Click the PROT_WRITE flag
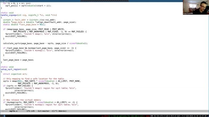The height and width of the screenshot is (117, 209). (58, 29)
